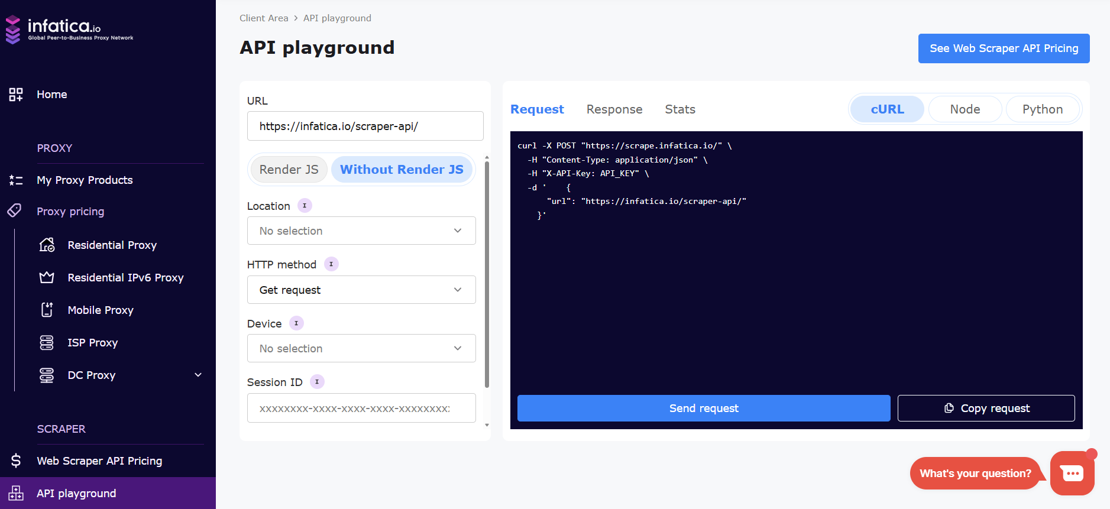Click the Proxy pricing tag icon
Image resolution: width=1110 pixels, height=509 pixels.
pyautogui.click(x=14, y=210)
